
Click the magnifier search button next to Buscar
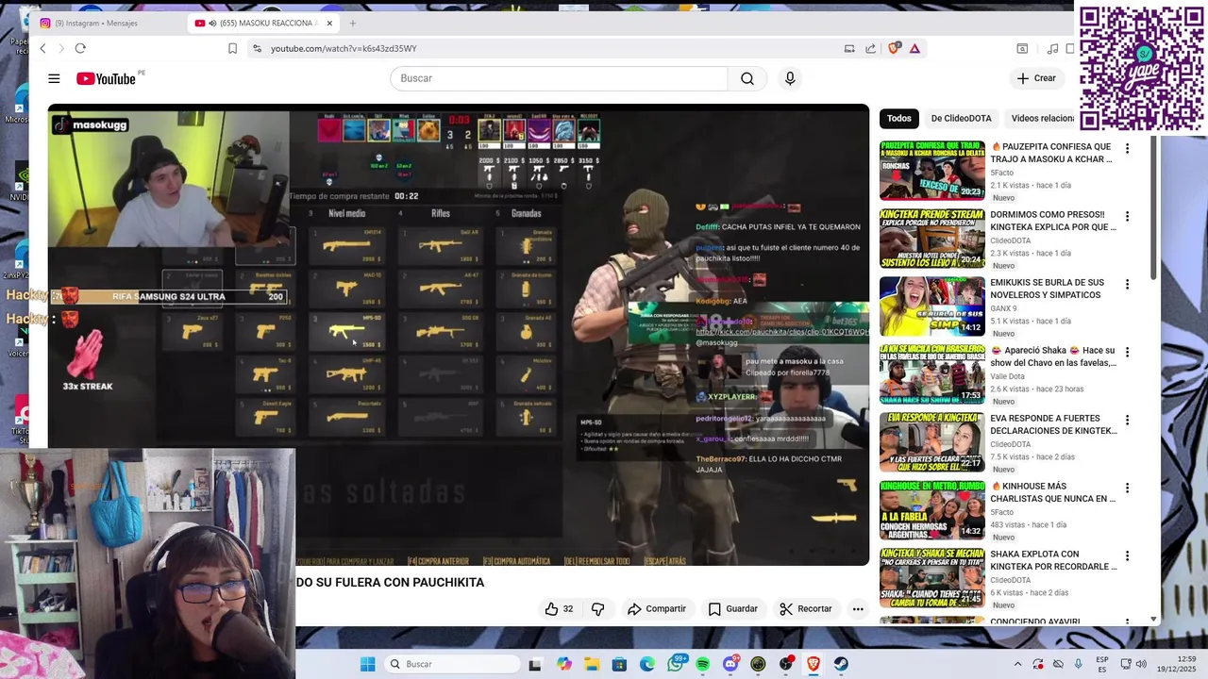[x=747, y=78]
